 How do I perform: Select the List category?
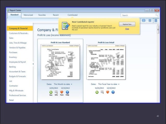pos(10,81)
